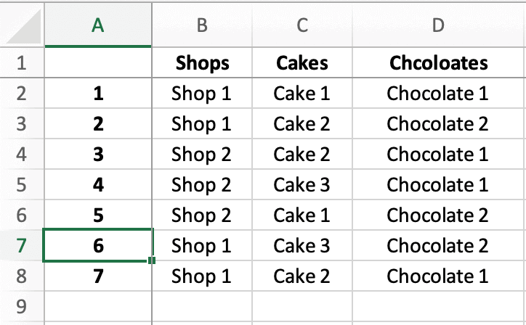
Task: Click empty cell A1 above the numbers
Action: pyautogui.click(x=98, y=63)
